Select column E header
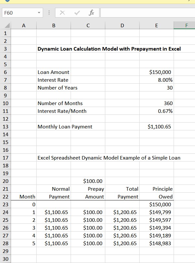 156,26
